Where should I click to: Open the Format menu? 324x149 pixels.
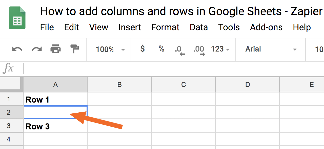(165, 27)
